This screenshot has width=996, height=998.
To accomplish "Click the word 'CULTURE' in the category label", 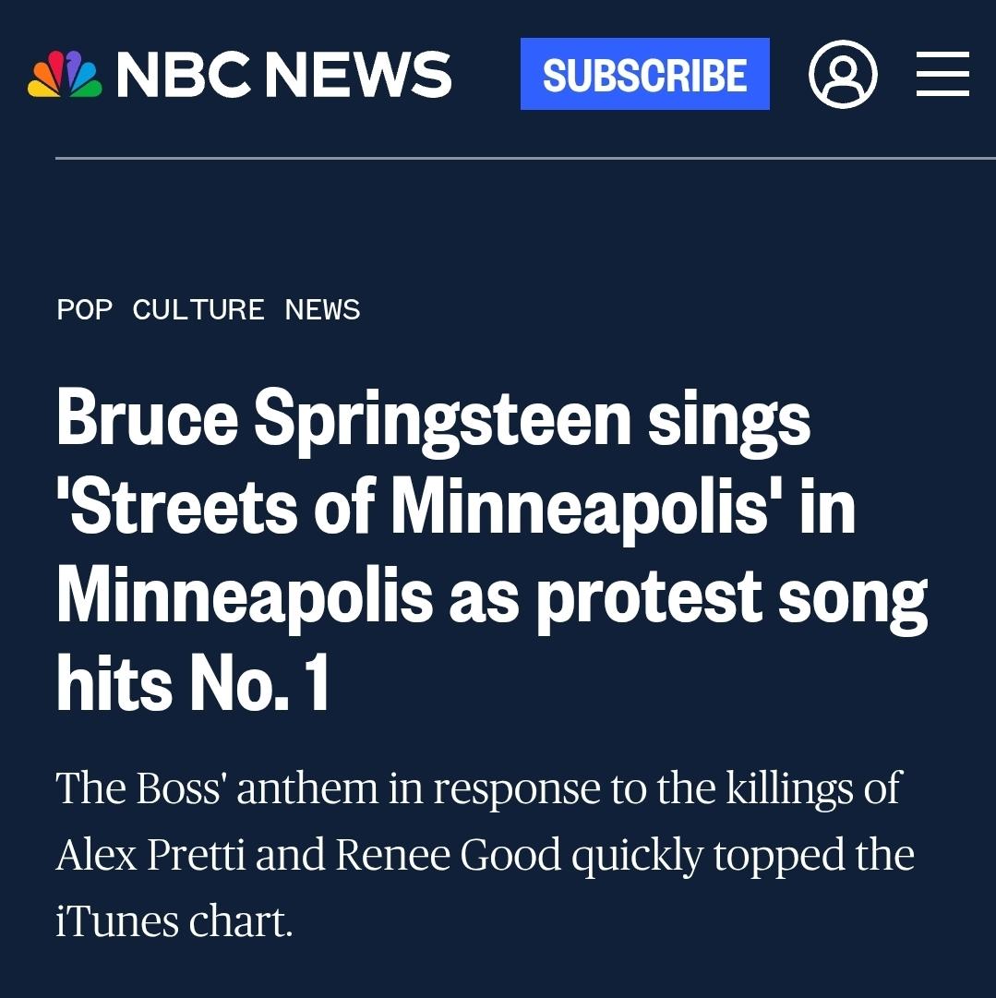I will tap(198, 309).
